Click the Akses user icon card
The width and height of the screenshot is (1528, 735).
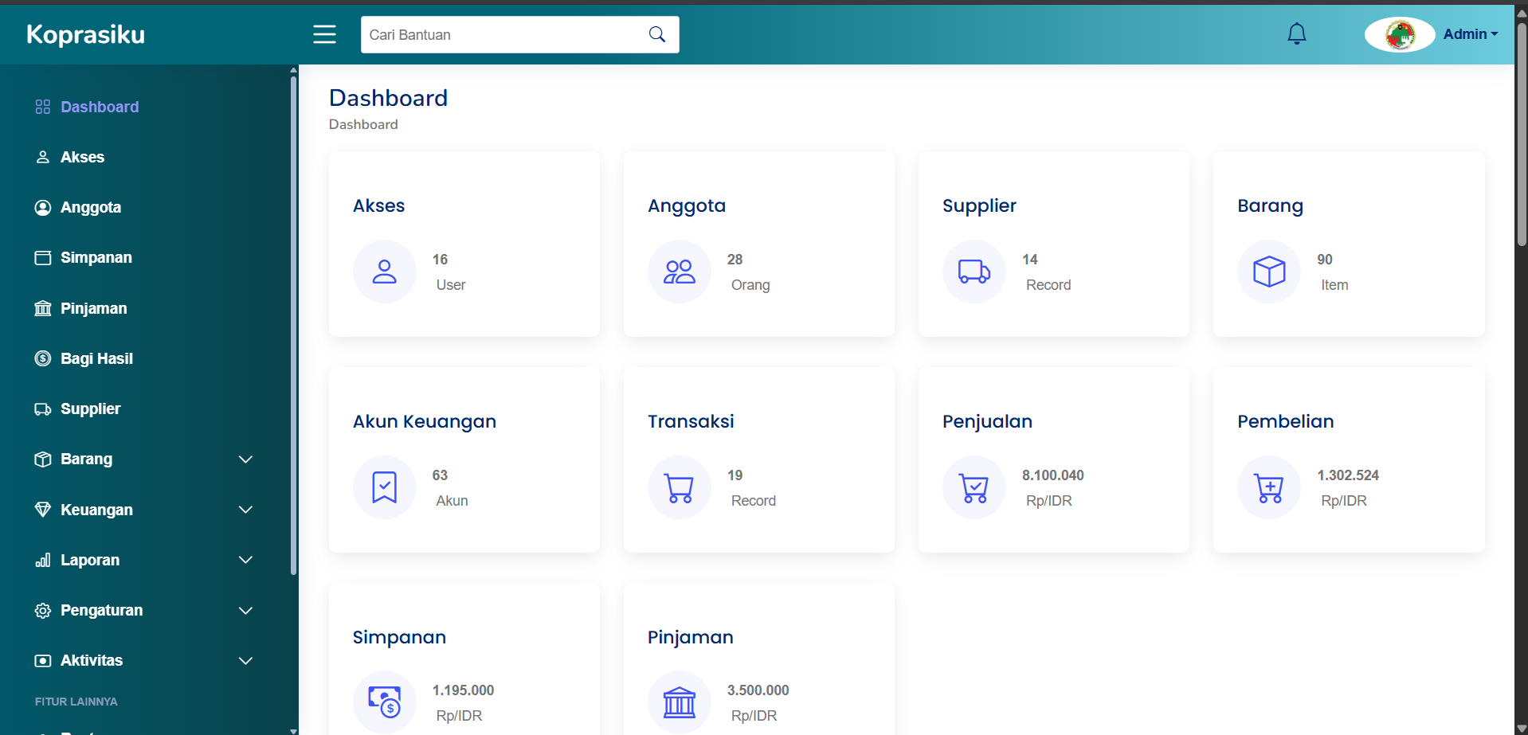click(x=384, y=272)
